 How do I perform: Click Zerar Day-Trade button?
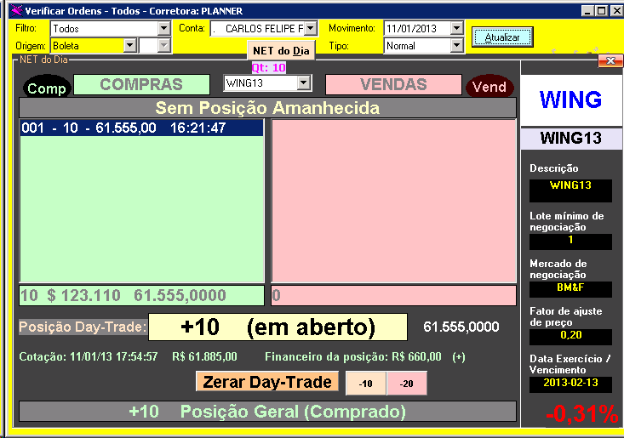pyautogui.click(x=267, y=382)
